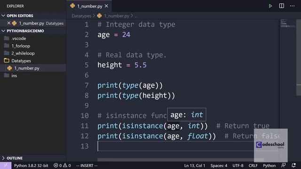Screen dimensions: 301x169
Task: Click isinstance(age, float) on line 12
Action: (x=167, y=136)
